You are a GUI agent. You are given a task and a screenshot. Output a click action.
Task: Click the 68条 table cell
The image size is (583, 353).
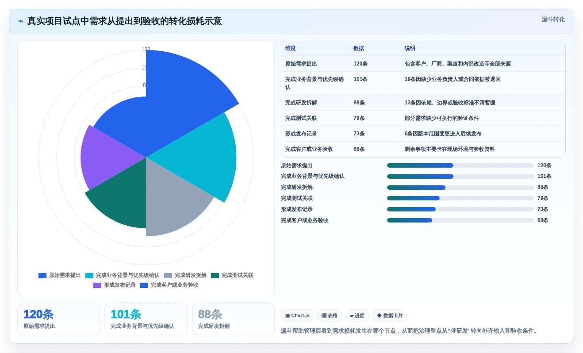point(359,149)
